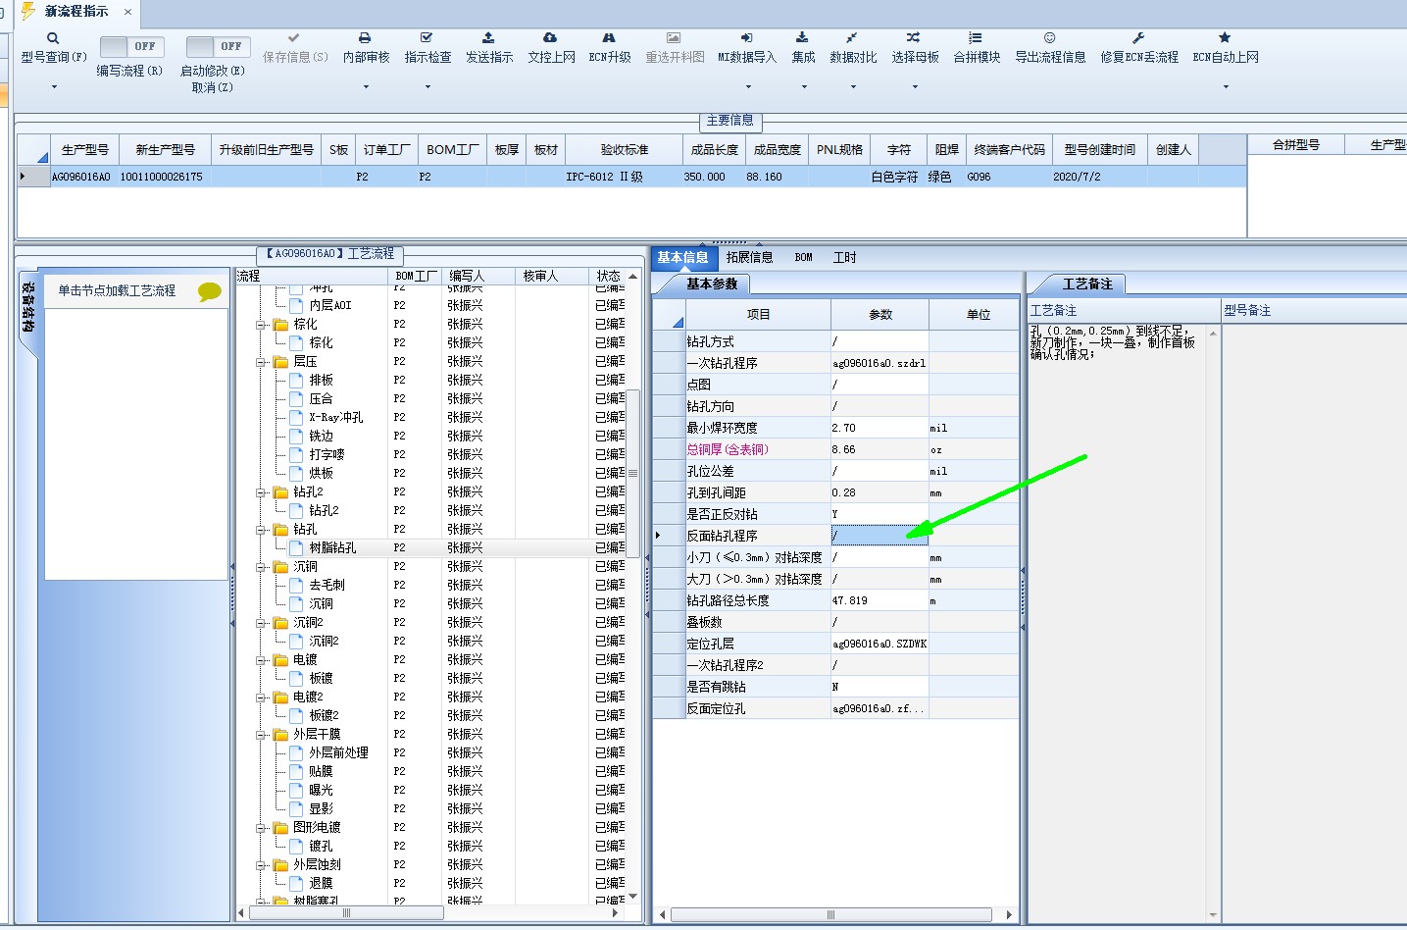Click 设备结构 vertical side tab
Viewport: 1407px width, 930px height.
pyautogui.click(x=28, y=308)
